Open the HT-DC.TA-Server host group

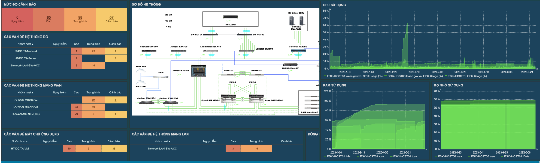coord(25,58)
